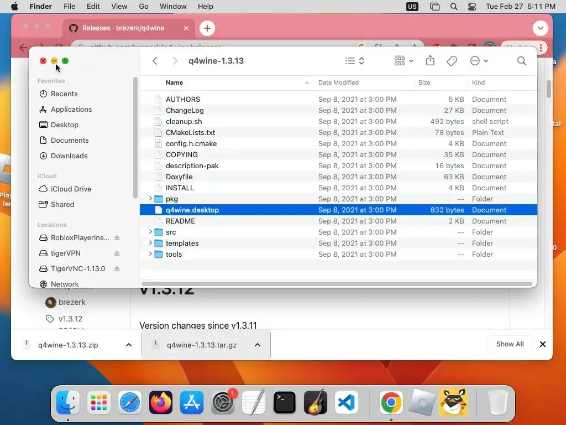566x425 pixels.
Task: Open a new tab in Chrome
Action: click(x=207, y=28)
